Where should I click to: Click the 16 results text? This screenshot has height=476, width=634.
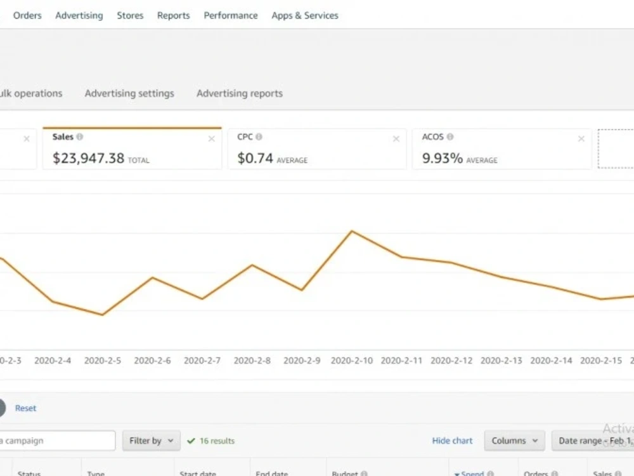pyautogui.click(x=217, y=441)
